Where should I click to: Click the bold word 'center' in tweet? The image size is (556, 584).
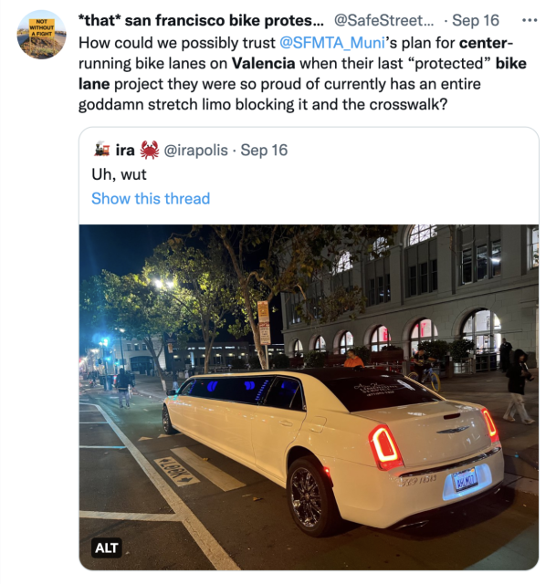pos(485,42)
